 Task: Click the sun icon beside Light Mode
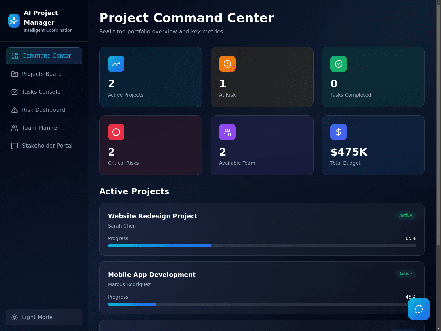(14, 317)
